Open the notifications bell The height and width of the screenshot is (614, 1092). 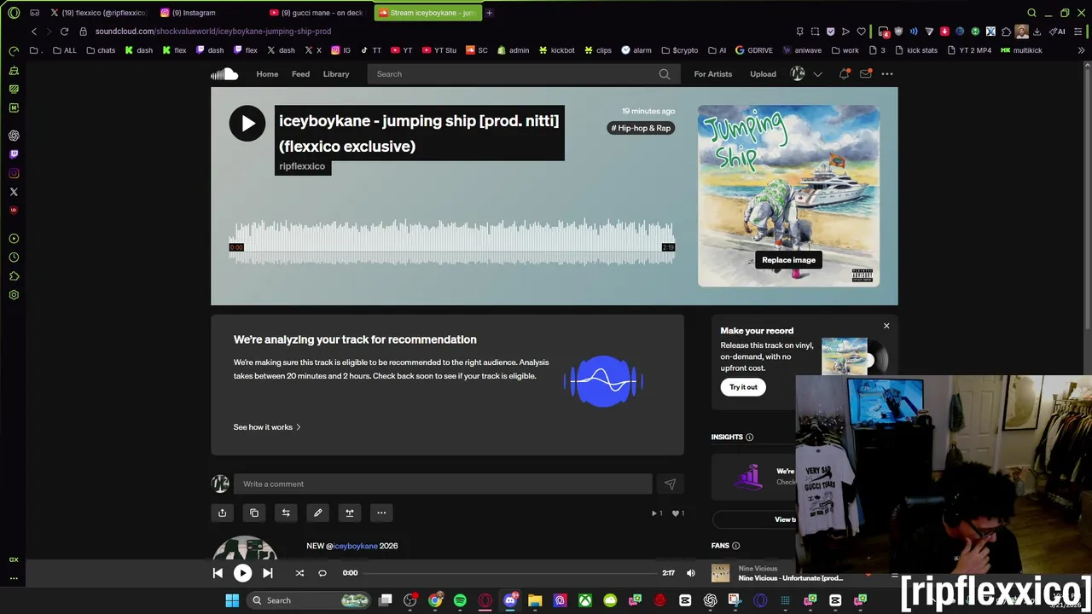pos(844,74)
